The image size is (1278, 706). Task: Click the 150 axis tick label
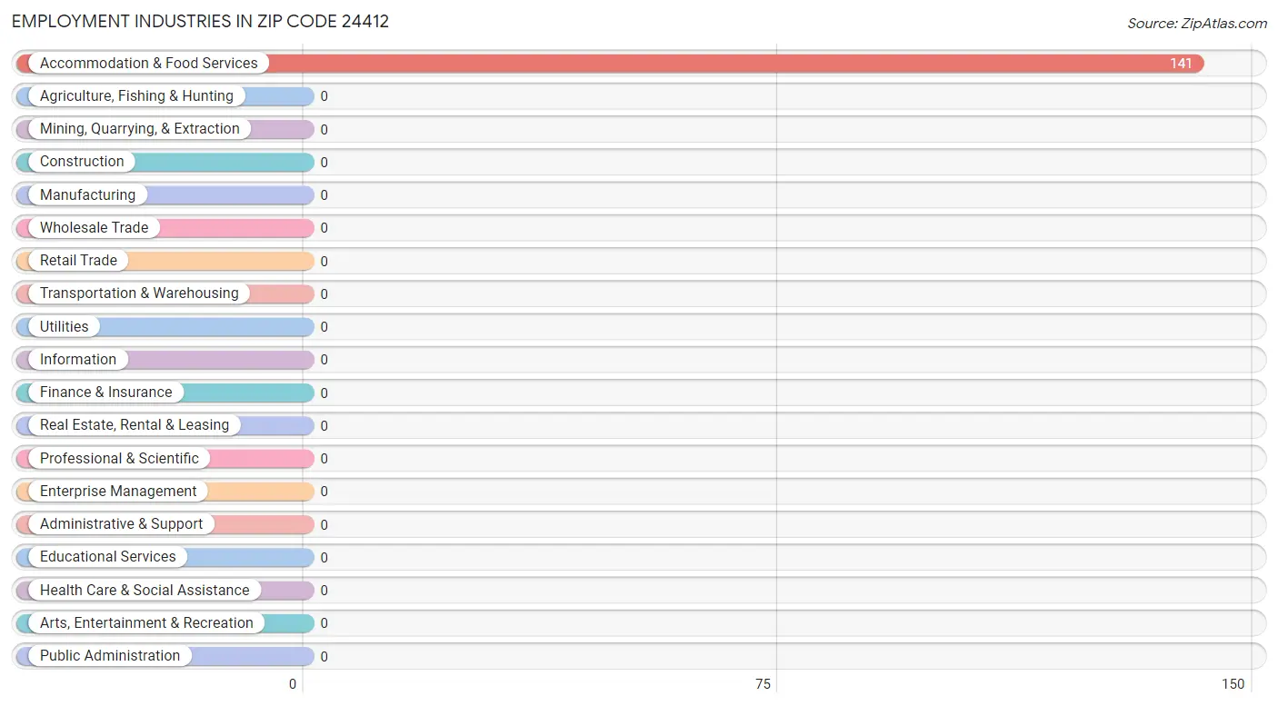1233,684
